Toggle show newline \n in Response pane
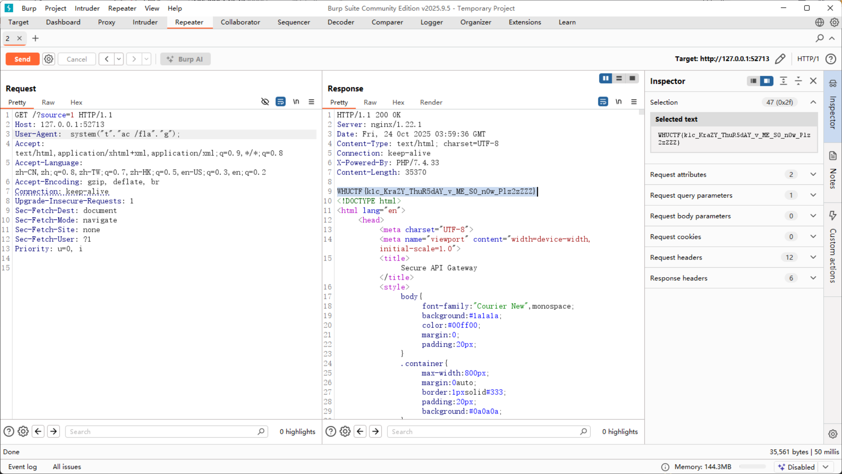 [x=618, y=102]
